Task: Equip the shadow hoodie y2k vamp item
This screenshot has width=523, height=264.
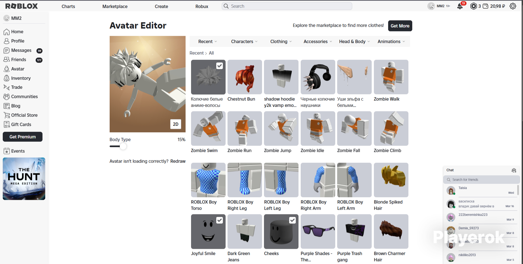Action: [x=281, y=77]
